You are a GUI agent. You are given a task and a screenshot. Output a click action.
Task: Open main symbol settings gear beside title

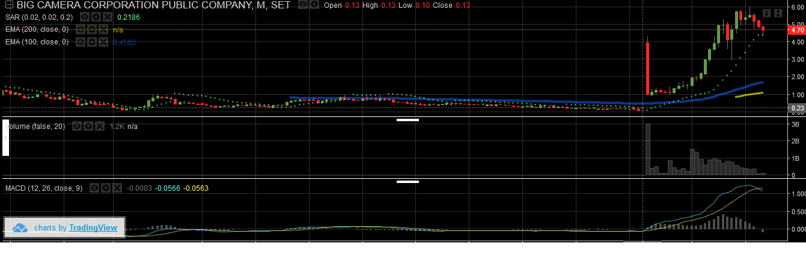[314, 5]
